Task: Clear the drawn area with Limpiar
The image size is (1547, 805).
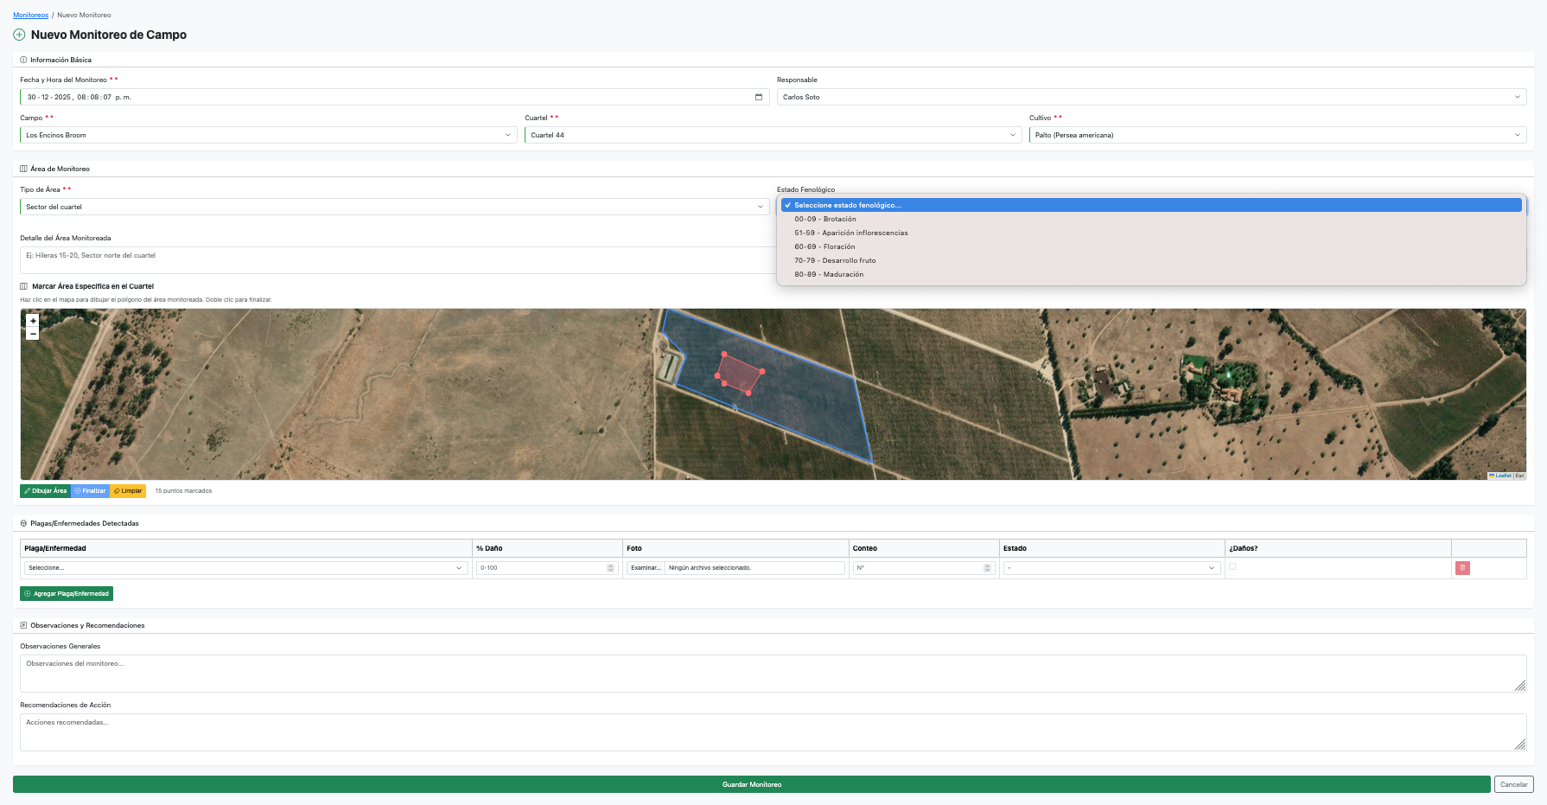Action: (x=128, y=491)
